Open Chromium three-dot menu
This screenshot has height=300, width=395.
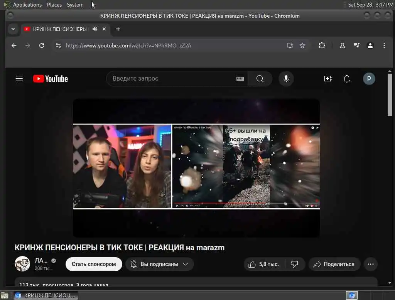pyautogui.click(x=384, y=46)
